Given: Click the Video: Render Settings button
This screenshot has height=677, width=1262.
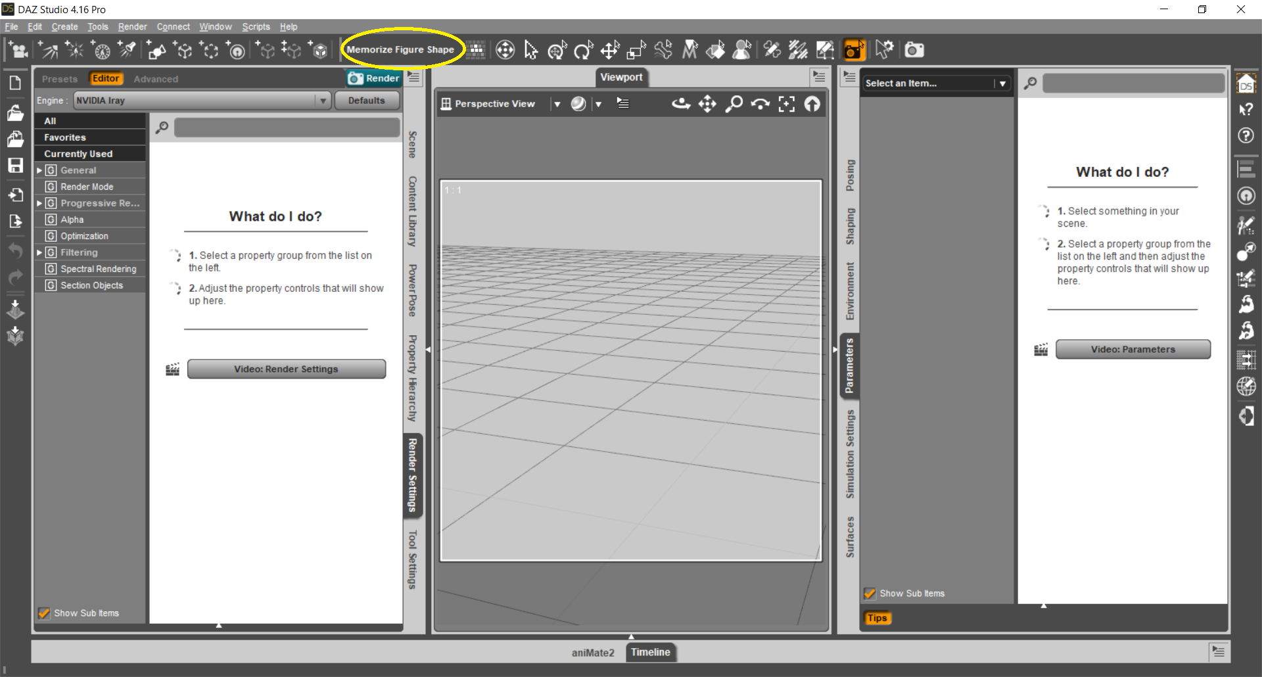Looking at the screenshot, I should (287, 369).
